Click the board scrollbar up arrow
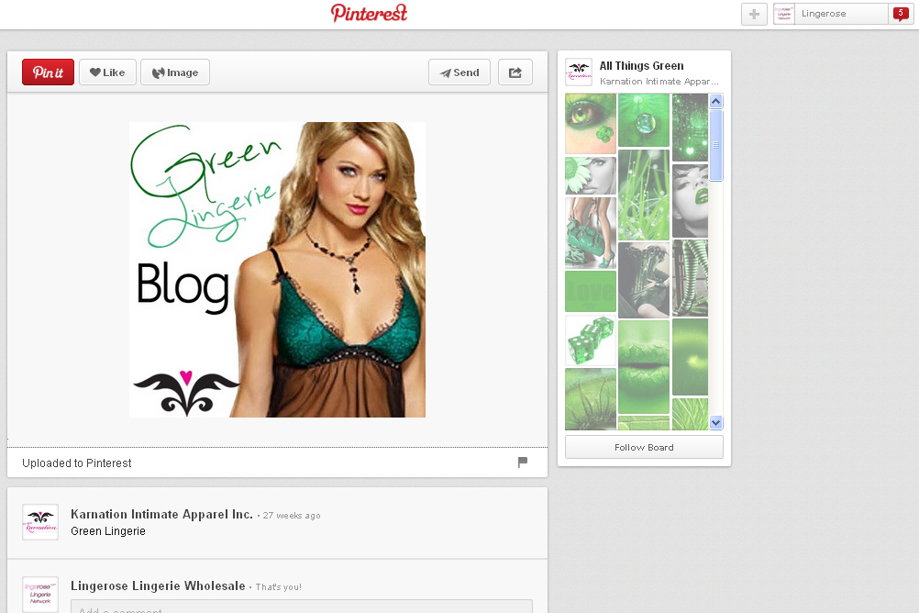The width and height of the screenshot is (919, 613). tap(715, 102)
